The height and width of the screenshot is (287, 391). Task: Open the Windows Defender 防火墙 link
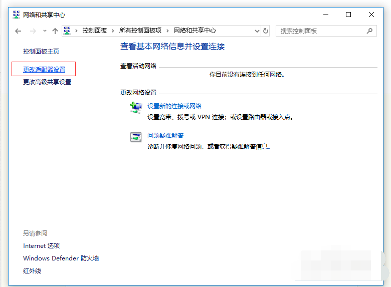click(x=61, y=258)
